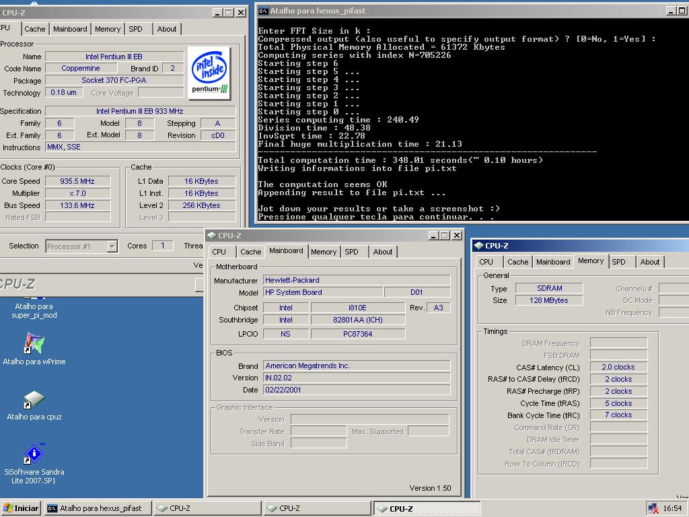Switch to Memory tab in the Mainboard CPU-Z window
Viewport: 689px width, 517px height.
[x=324, y=252]
